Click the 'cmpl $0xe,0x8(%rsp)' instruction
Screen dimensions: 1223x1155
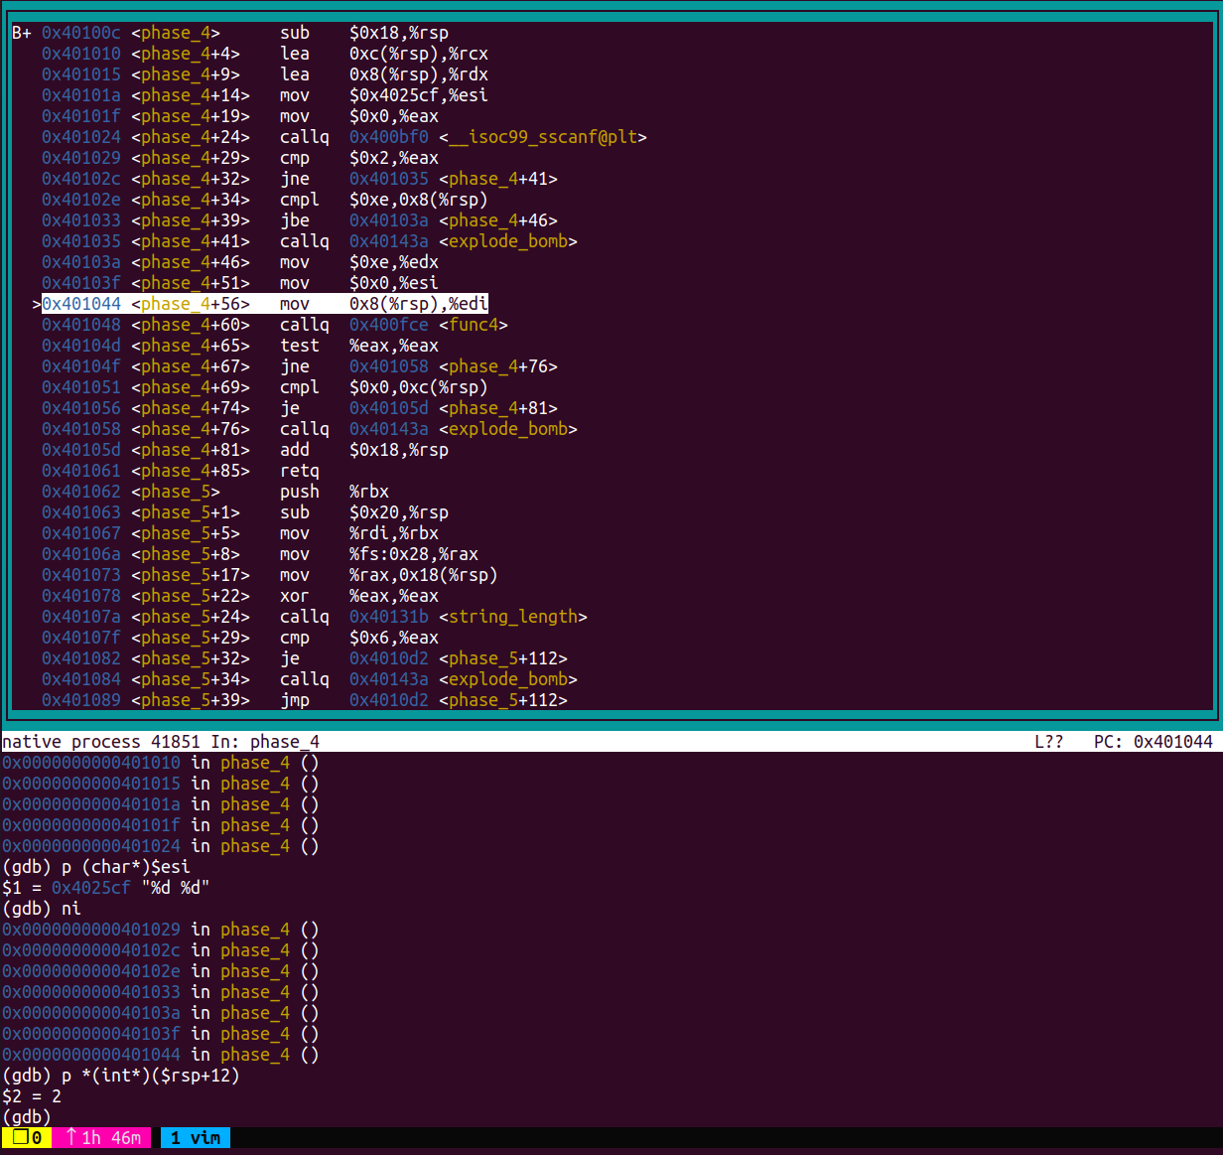pyautogui.click(x=384, y=200)
